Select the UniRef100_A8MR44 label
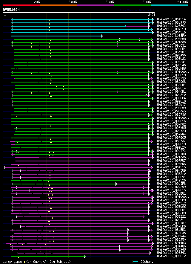The width and height of the screenshot is (191, 264). coord(171,236)
